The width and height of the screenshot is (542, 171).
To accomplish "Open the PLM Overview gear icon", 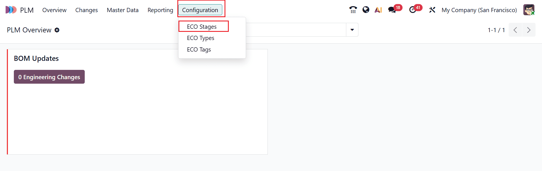I will pos(57,30).
